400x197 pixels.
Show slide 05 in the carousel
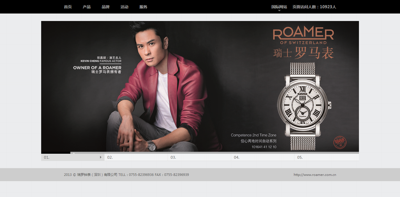click(326, 157)
